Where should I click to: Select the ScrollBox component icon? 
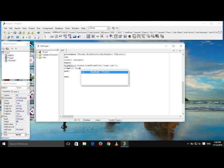click(88, 36)
